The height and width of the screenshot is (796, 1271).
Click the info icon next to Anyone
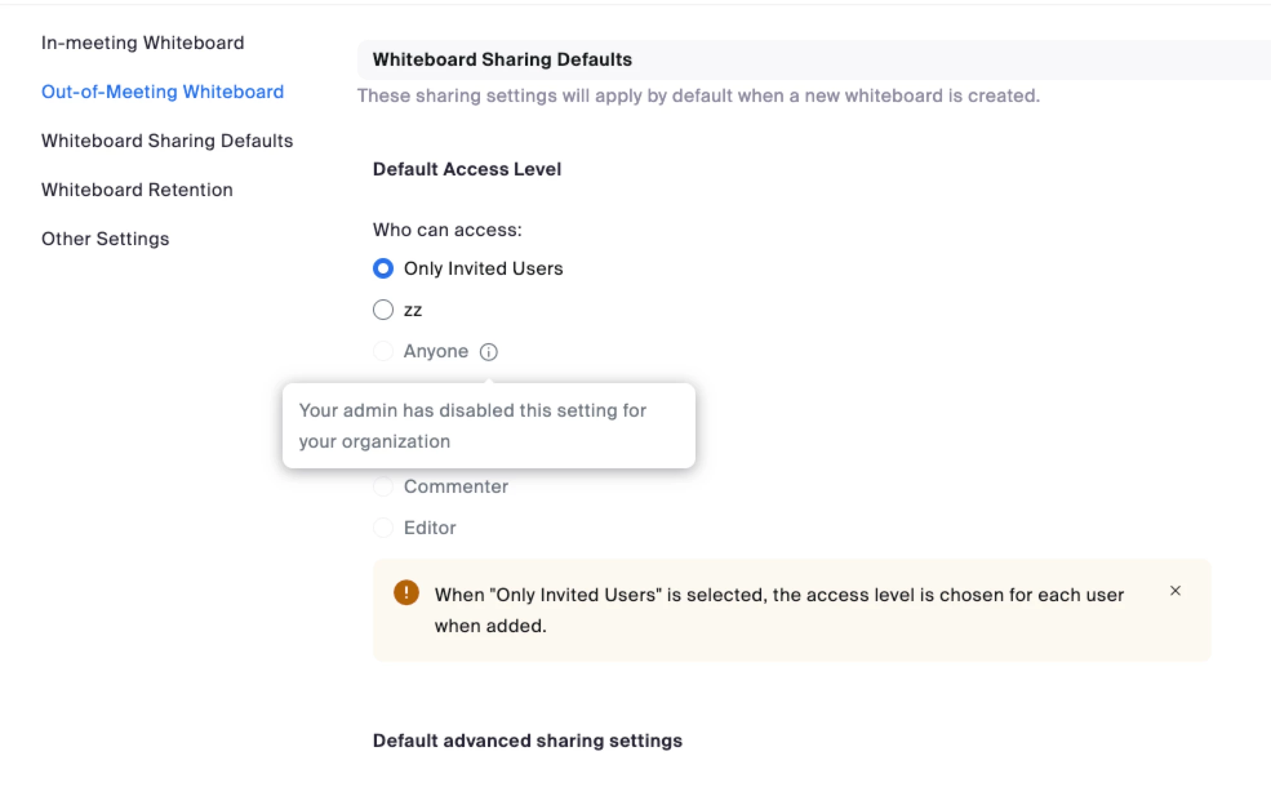488,352
